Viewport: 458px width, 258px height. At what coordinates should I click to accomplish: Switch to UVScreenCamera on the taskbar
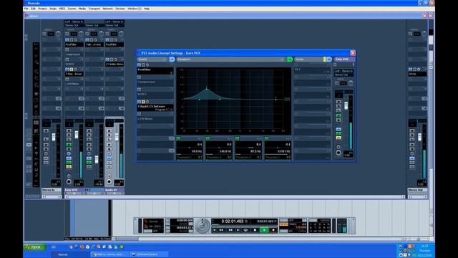(x=149, y=254)
